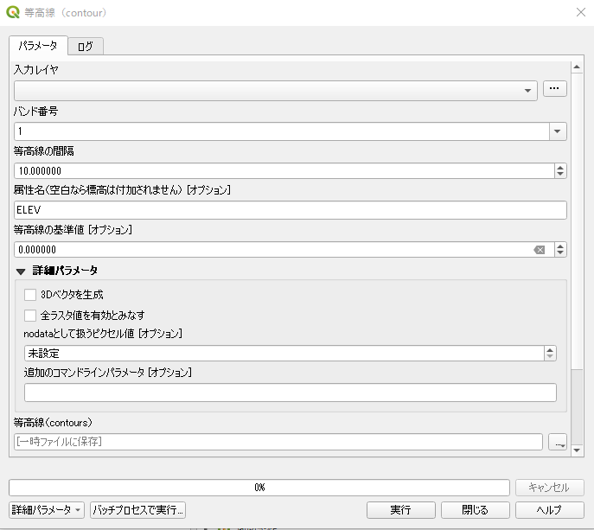
Task: Click the browse button for 等高線 output file
Action: 558,443
